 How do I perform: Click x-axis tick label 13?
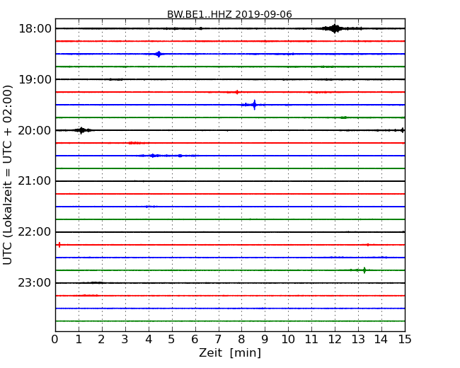pyautogui.click(x=358, y=339)
